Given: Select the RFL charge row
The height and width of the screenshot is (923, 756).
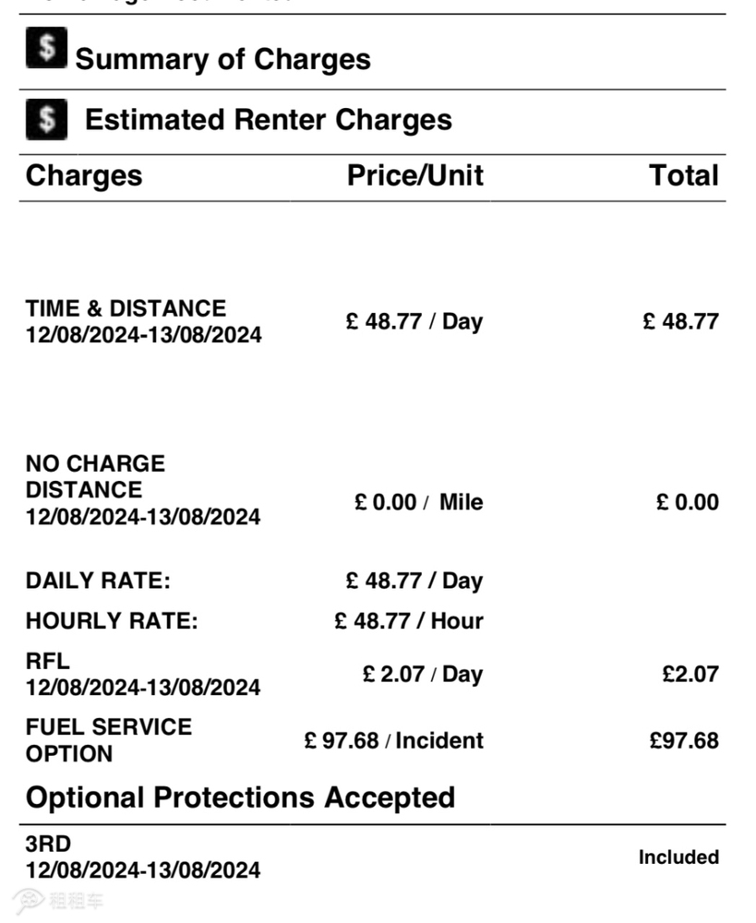Looking at the screenshot, I should pyautogui.click(x=372, y=674).
